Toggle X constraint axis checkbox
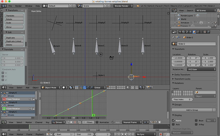This screenshot has width=220, height=136. click(3, 73)
